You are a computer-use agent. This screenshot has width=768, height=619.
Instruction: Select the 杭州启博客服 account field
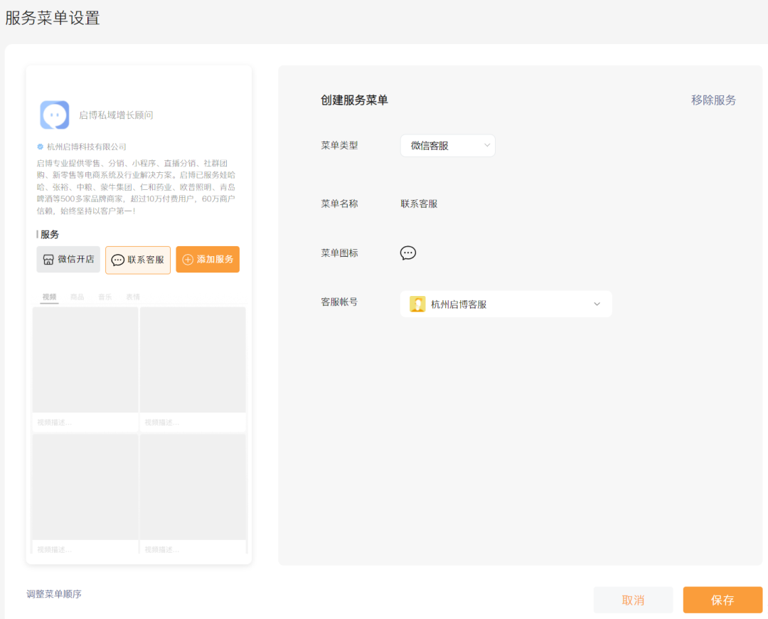tap(506, 304)
